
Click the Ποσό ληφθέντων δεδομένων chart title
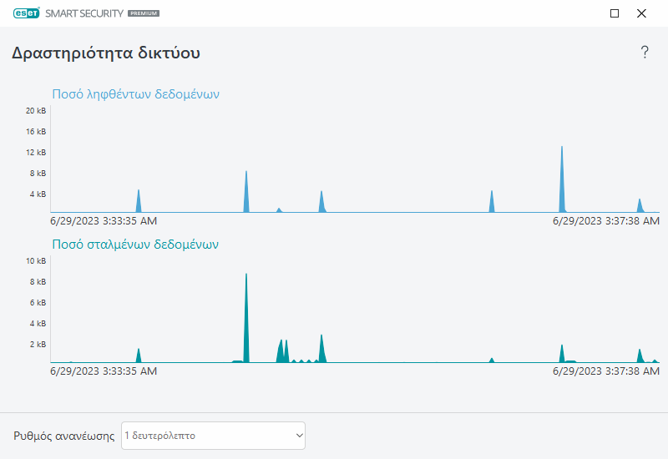pyautogui.click(x=135, y=93)
